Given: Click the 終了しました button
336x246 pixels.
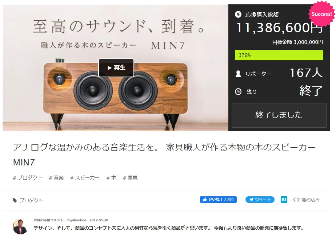Looking at the screenshot, I should tap(279, 115).
